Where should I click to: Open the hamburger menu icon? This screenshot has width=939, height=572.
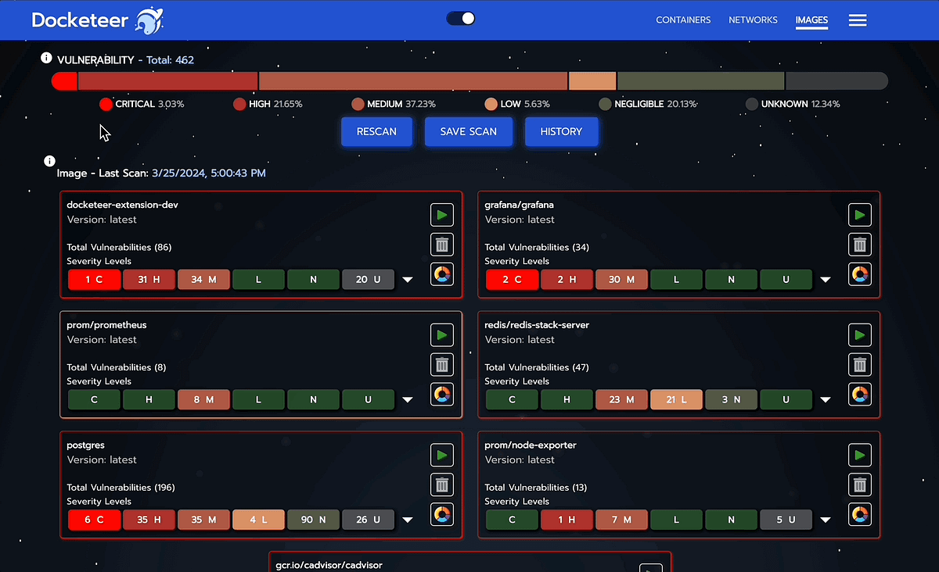coord(858,20)
